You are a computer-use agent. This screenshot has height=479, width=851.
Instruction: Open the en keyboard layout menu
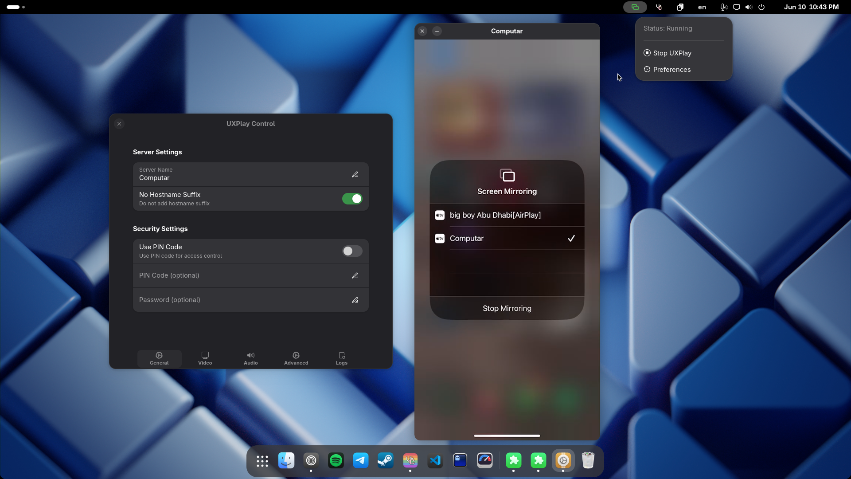click(x=702, y=7)
